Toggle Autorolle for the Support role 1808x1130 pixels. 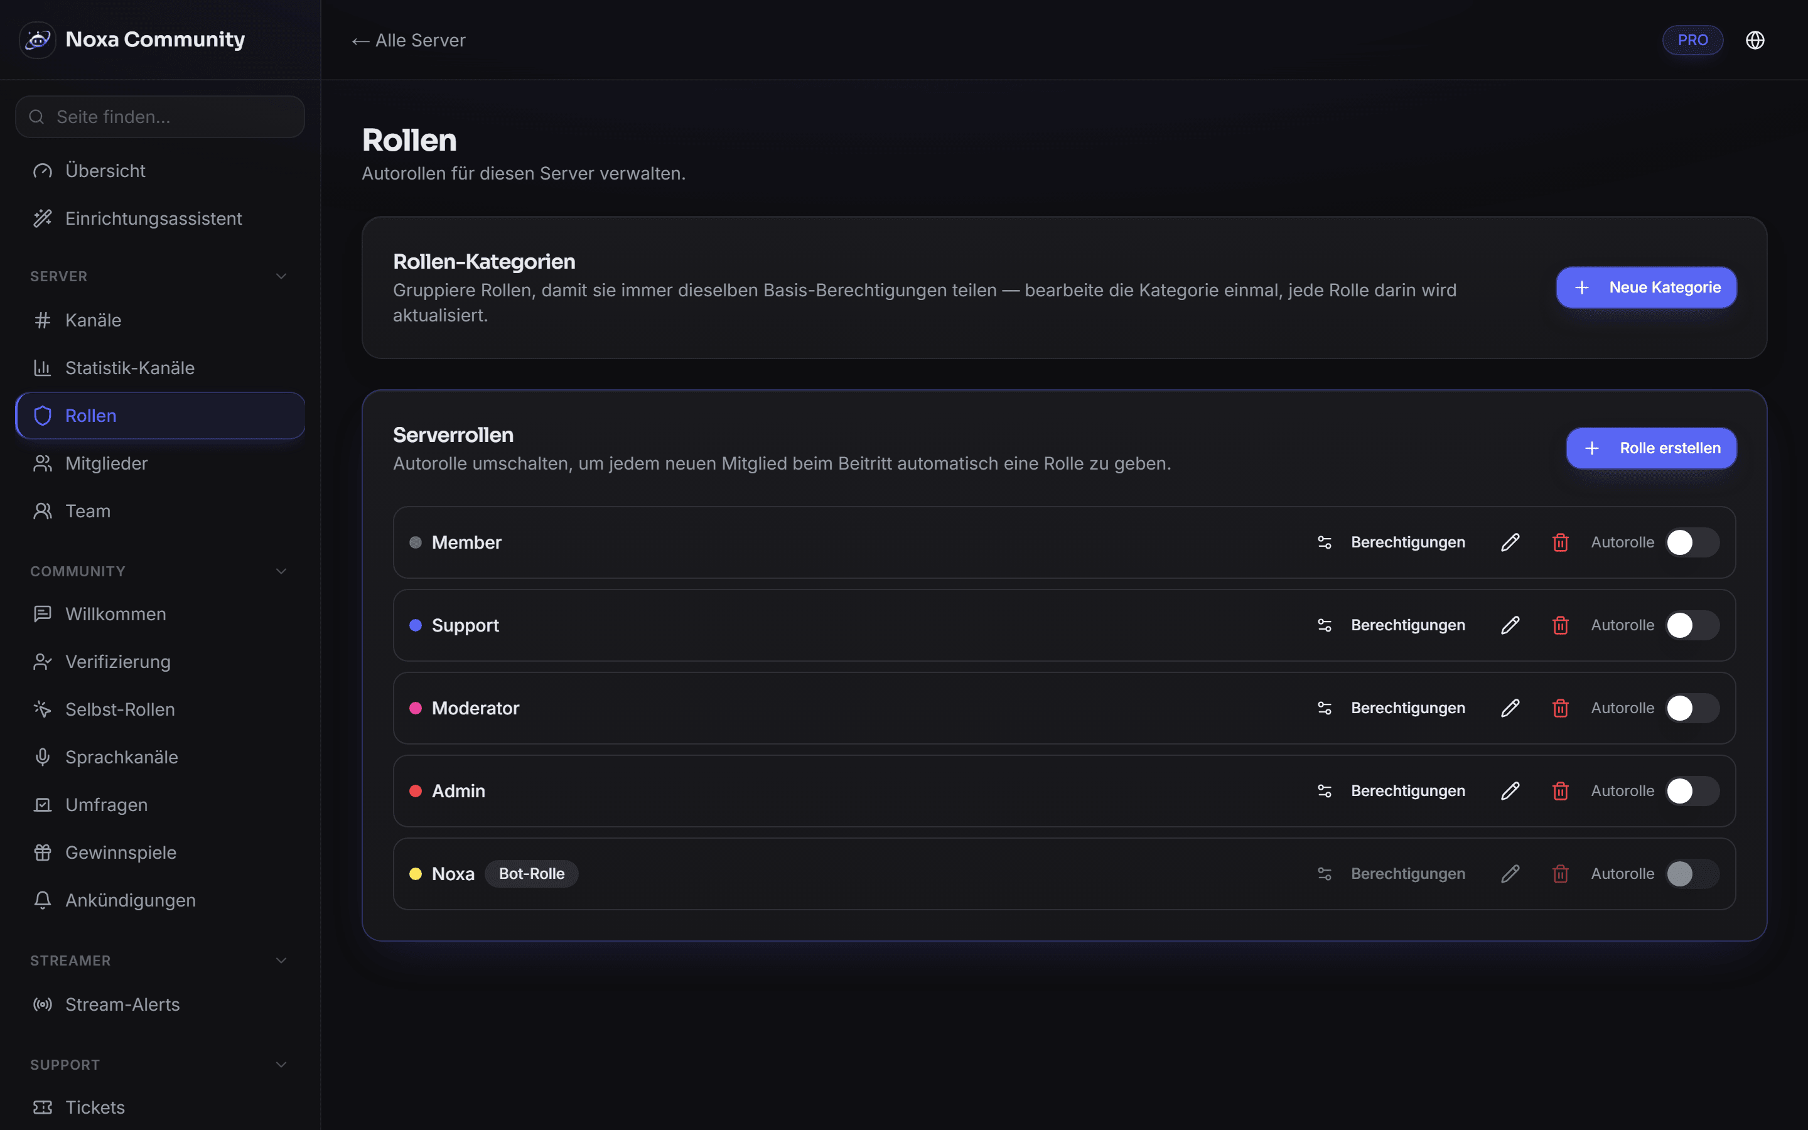(1692, 625)
